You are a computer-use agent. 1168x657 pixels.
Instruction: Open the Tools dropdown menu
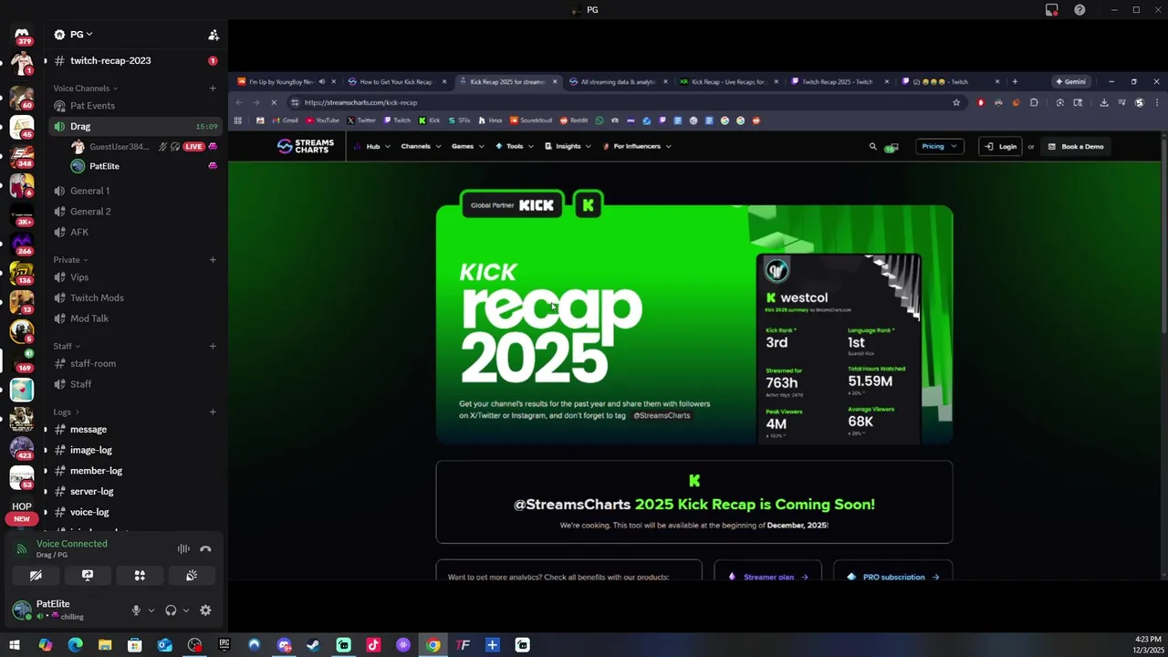[515, 146]
